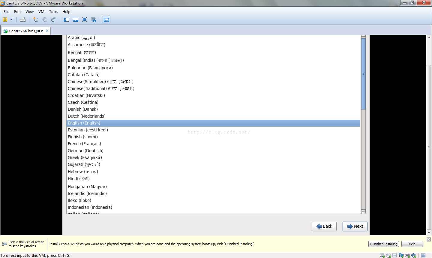432x258 pixels.
Task: Select Croatian (Hrvatski)
Action: (213, 95)
